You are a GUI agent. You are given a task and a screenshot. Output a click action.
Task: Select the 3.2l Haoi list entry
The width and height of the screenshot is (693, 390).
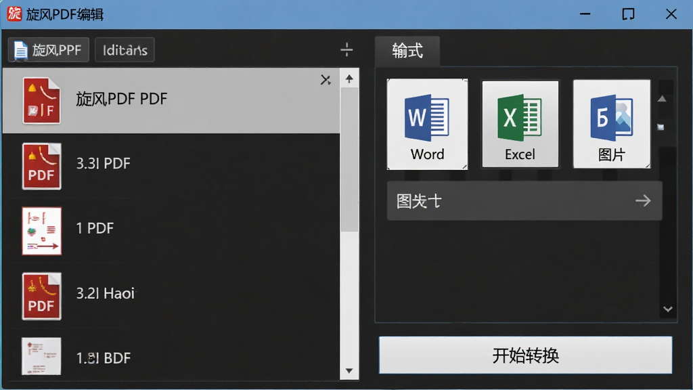pos(171,296)
